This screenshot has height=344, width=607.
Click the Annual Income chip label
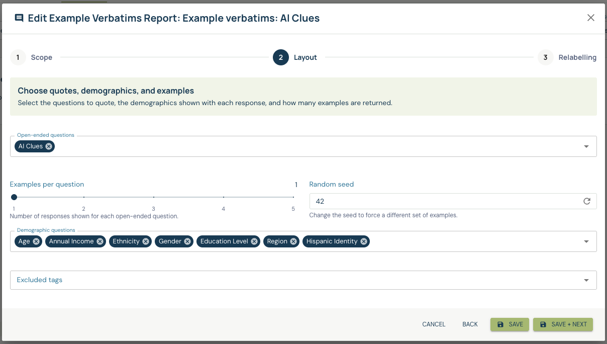click(71, 241)
